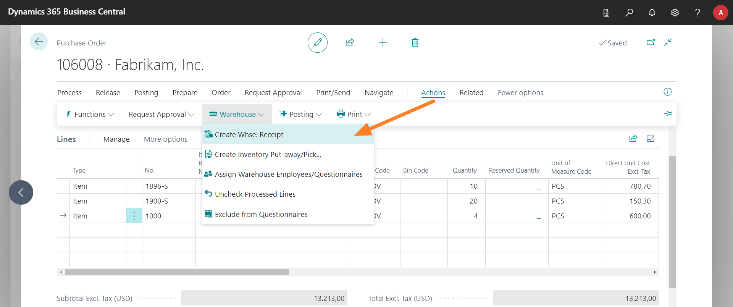
Task: Select the Related tab
Action: coord(471,92)
